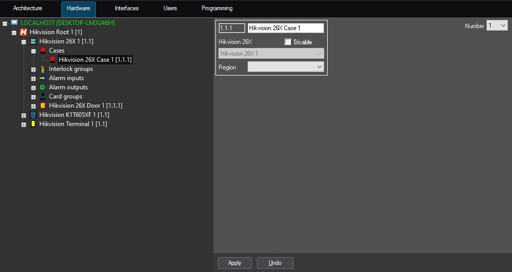Select the Hikvision Root 1 [1] row
The image size is (512, 272).
point(56,32)
